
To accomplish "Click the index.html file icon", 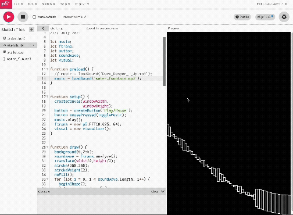I will click(5, 38).
